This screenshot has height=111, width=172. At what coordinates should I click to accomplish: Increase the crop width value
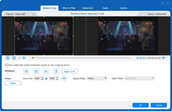pos(42,77)
